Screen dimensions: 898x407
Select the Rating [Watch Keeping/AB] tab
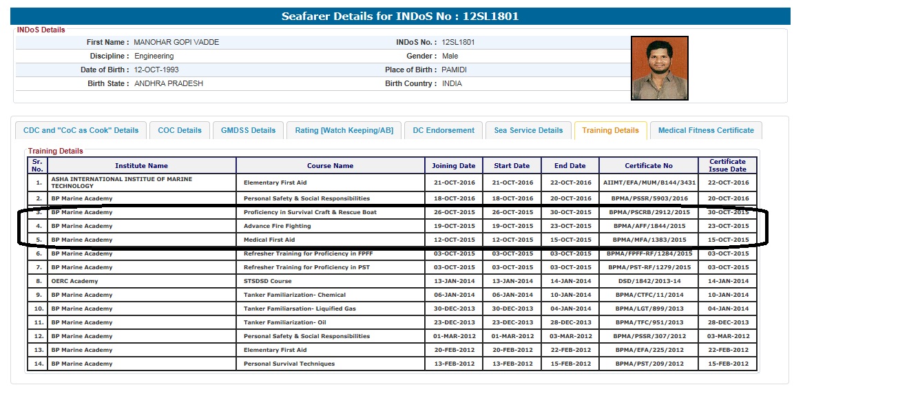[344, 130]
